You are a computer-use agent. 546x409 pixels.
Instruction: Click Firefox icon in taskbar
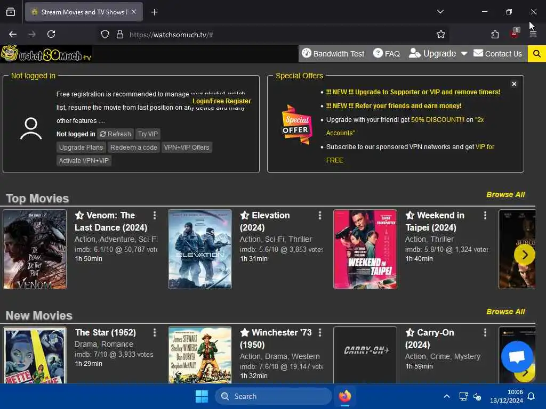tap(345, 396)
